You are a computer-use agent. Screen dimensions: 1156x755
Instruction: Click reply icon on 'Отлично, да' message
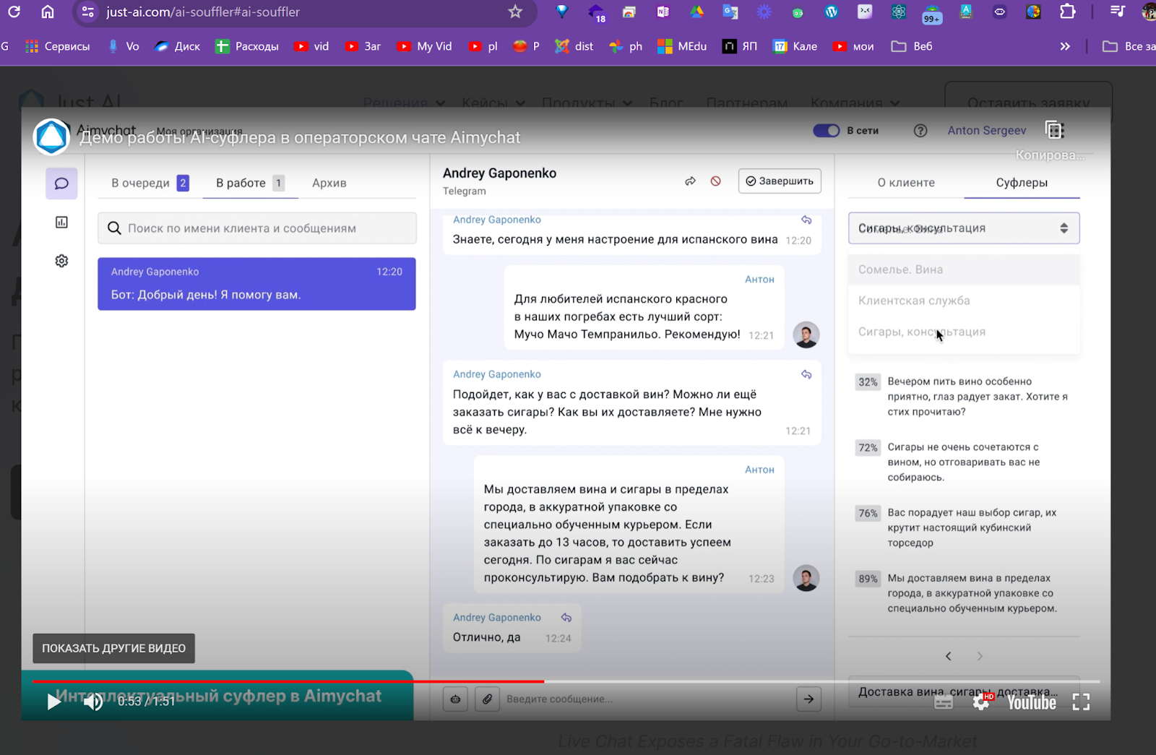pyautogui.click(x=566, y=618)
